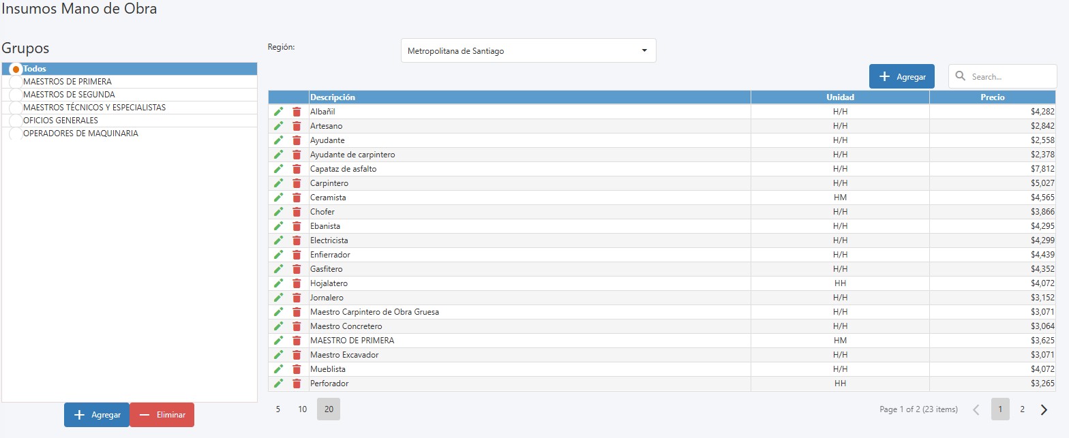Select the MAESTROS DE PRIMERA radio button
This screenshot has width=1069, height=438.
pyautogui.click(x=16, y=82)
